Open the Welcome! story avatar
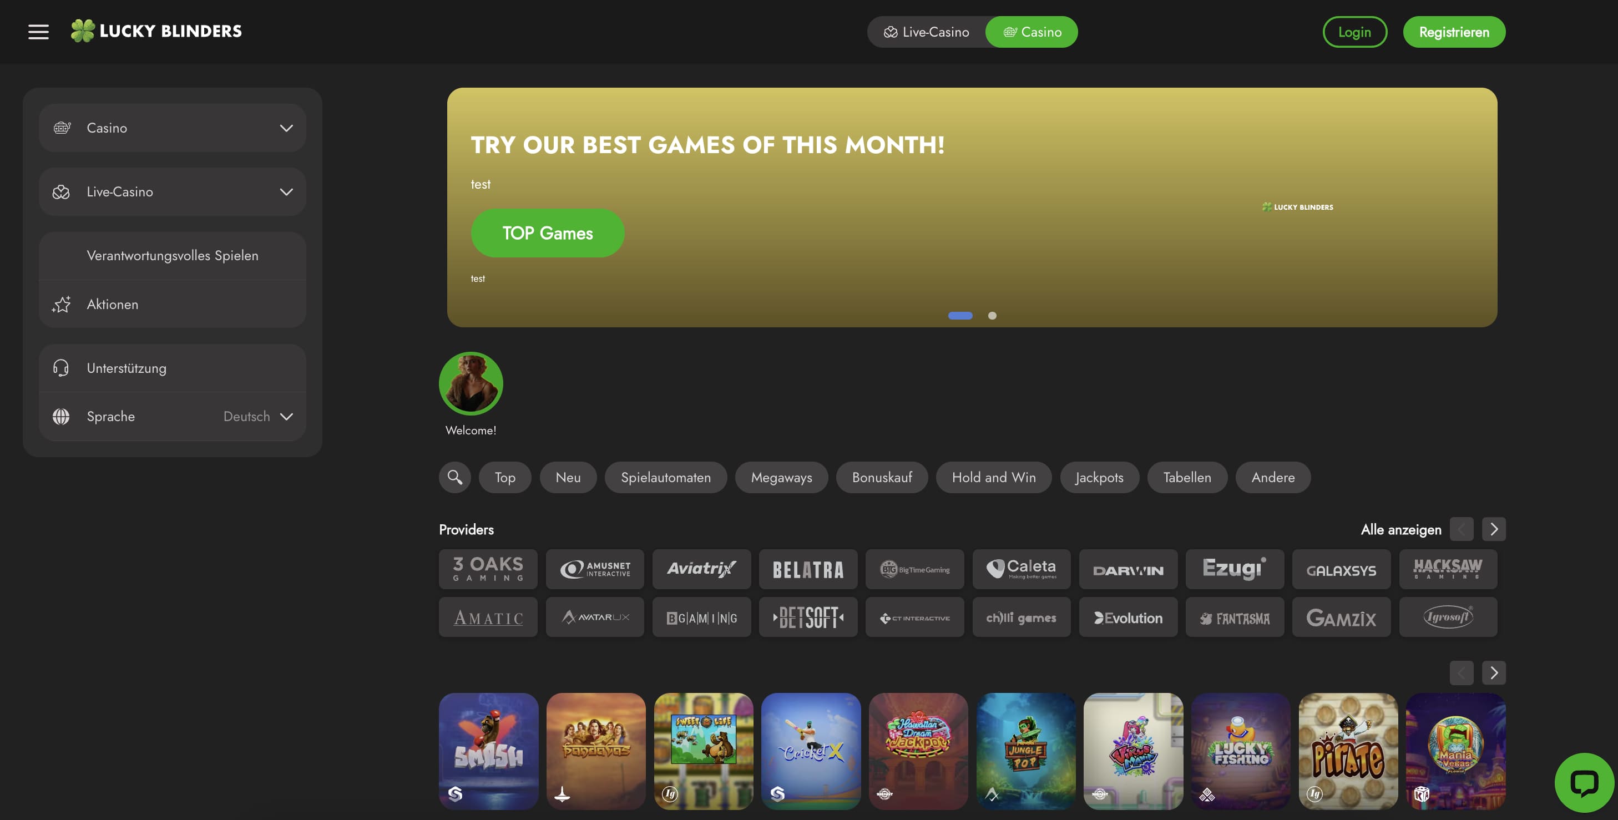This screenshot has width=1618, height=820. coord(471,383)
